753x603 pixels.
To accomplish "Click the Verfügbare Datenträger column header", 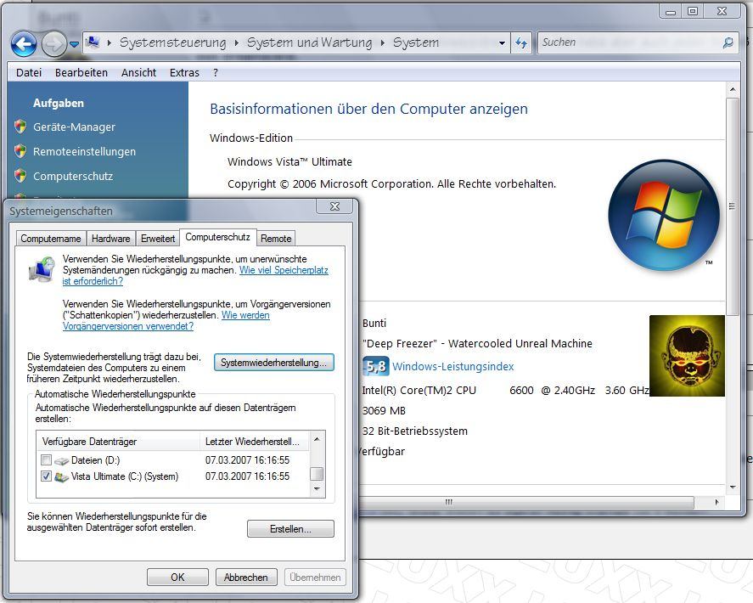I will (118, 442).
